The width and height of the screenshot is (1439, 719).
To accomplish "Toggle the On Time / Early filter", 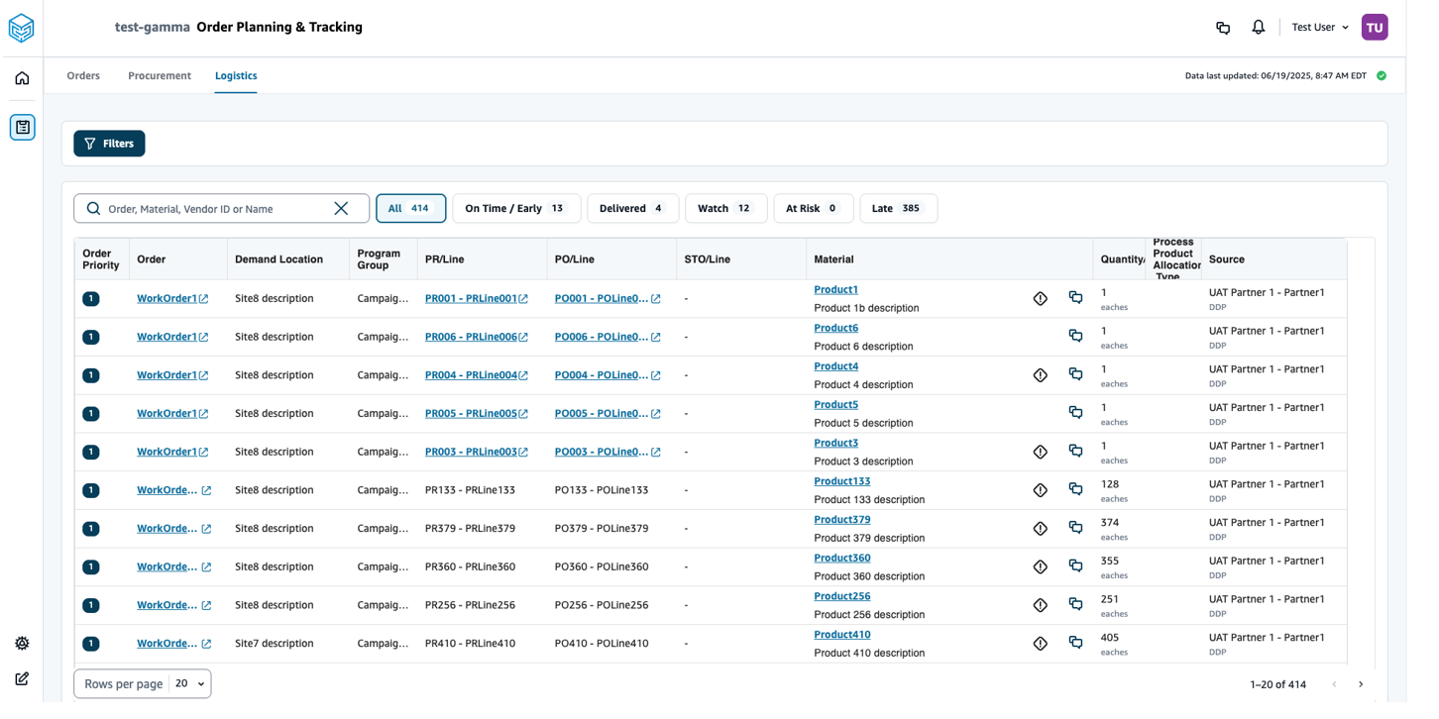I will point(515,208).
